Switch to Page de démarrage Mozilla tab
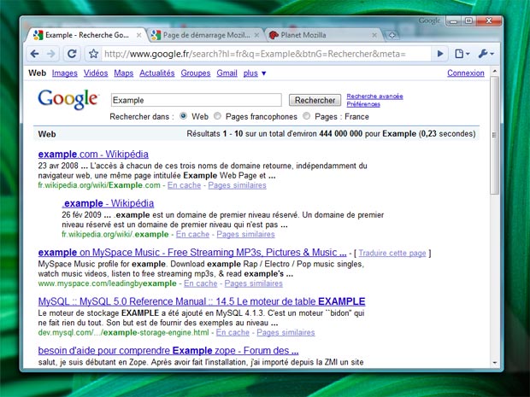530x397 pixels. (206, 35)
